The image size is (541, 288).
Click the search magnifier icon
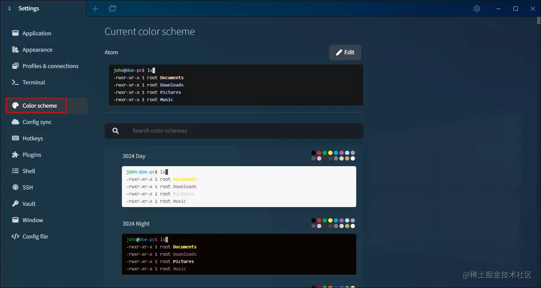coord(115,131)
